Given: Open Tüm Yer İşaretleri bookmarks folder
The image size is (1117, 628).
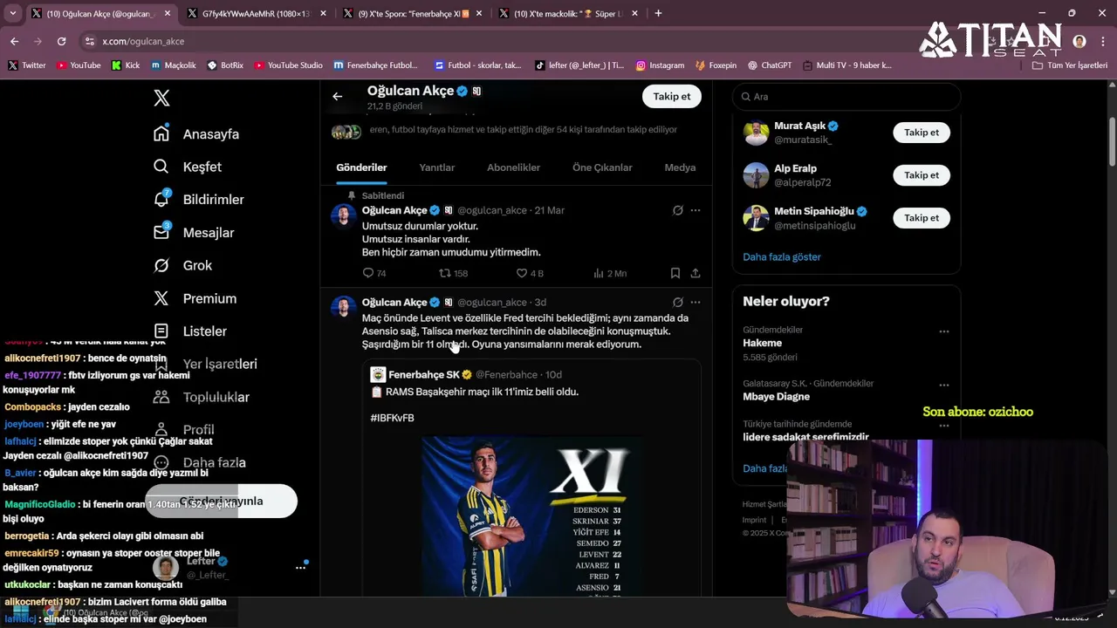Looking at the screenshot, I should (1070, 65).
